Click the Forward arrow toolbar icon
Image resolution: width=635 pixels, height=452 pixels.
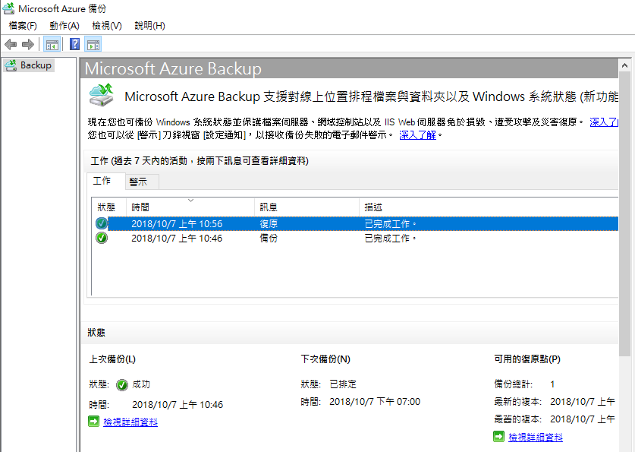click(x=28, y=44)
